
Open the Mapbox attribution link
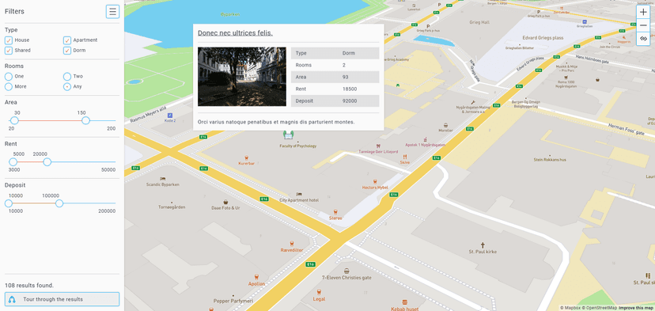pyautogui.click(x=570, y=308)
